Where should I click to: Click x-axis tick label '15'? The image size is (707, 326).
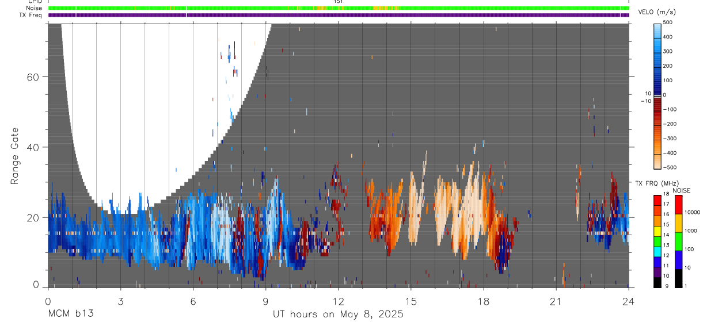click(410, 301)
